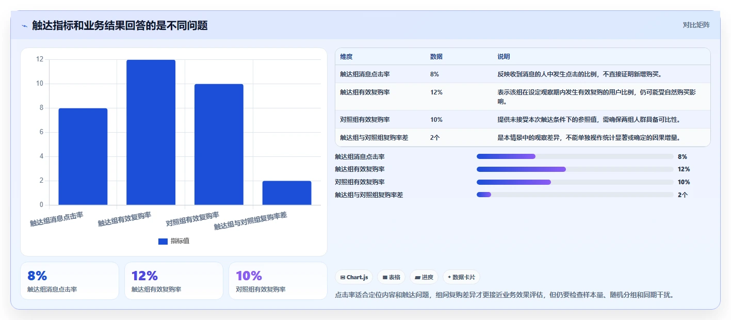Click the shortest chart bar at value 2
731x320 pixels.
(x=287, y=193)
